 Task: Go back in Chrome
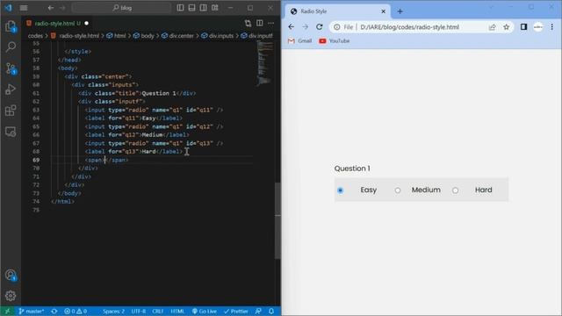291,27
